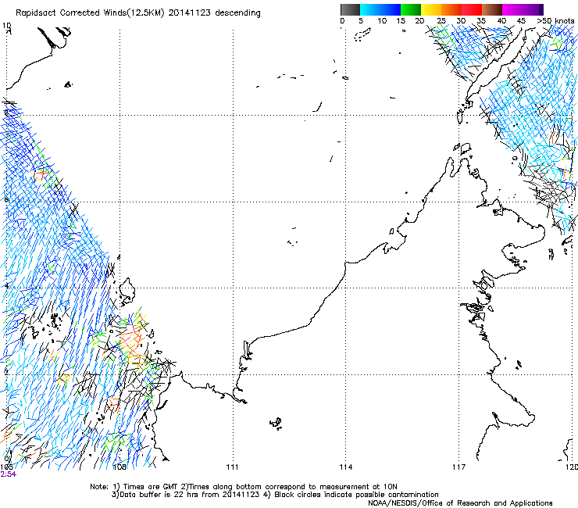Click longitude label '108'
The width and height of the screenshot is (578, 508).
pyautogui.click(x=119, y=467)
